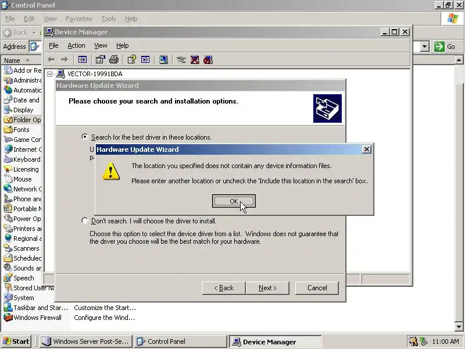Screen dimensions: 465x349
Task: Switch to Windows Server Post-Setup taskbar button
Action: [86, 341]
